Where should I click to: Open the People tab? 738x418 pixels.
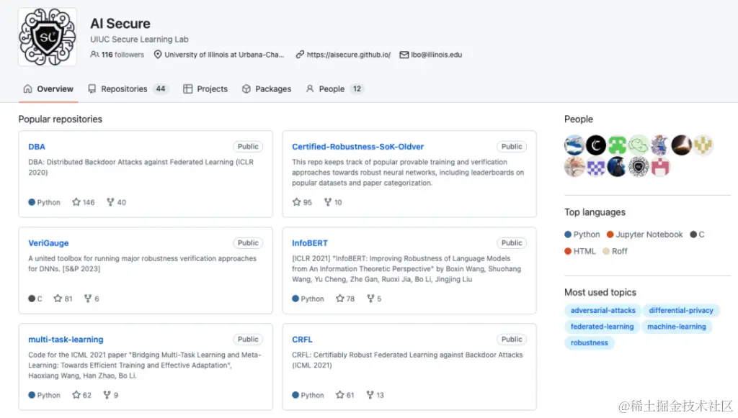pos(334,88)
